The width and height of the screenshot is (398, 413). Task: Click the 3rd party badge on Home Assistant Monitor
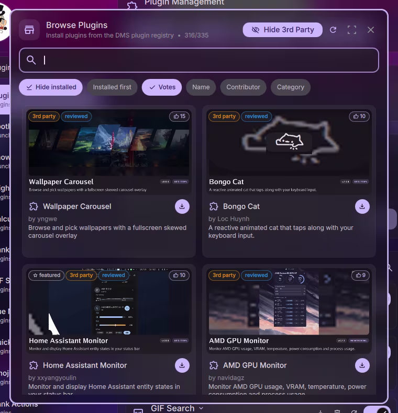(x=81, y=275)
